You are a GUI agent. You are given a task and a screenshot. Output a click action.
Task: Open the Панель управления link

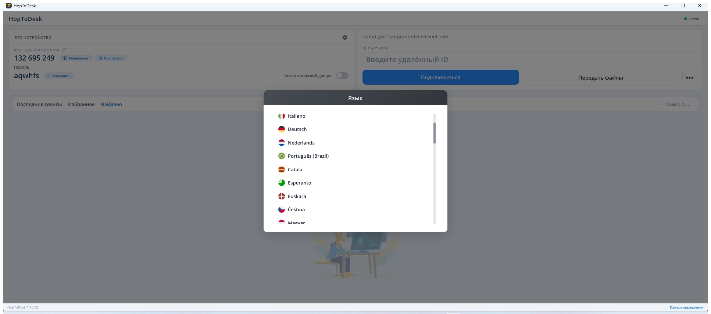(686, 307)
